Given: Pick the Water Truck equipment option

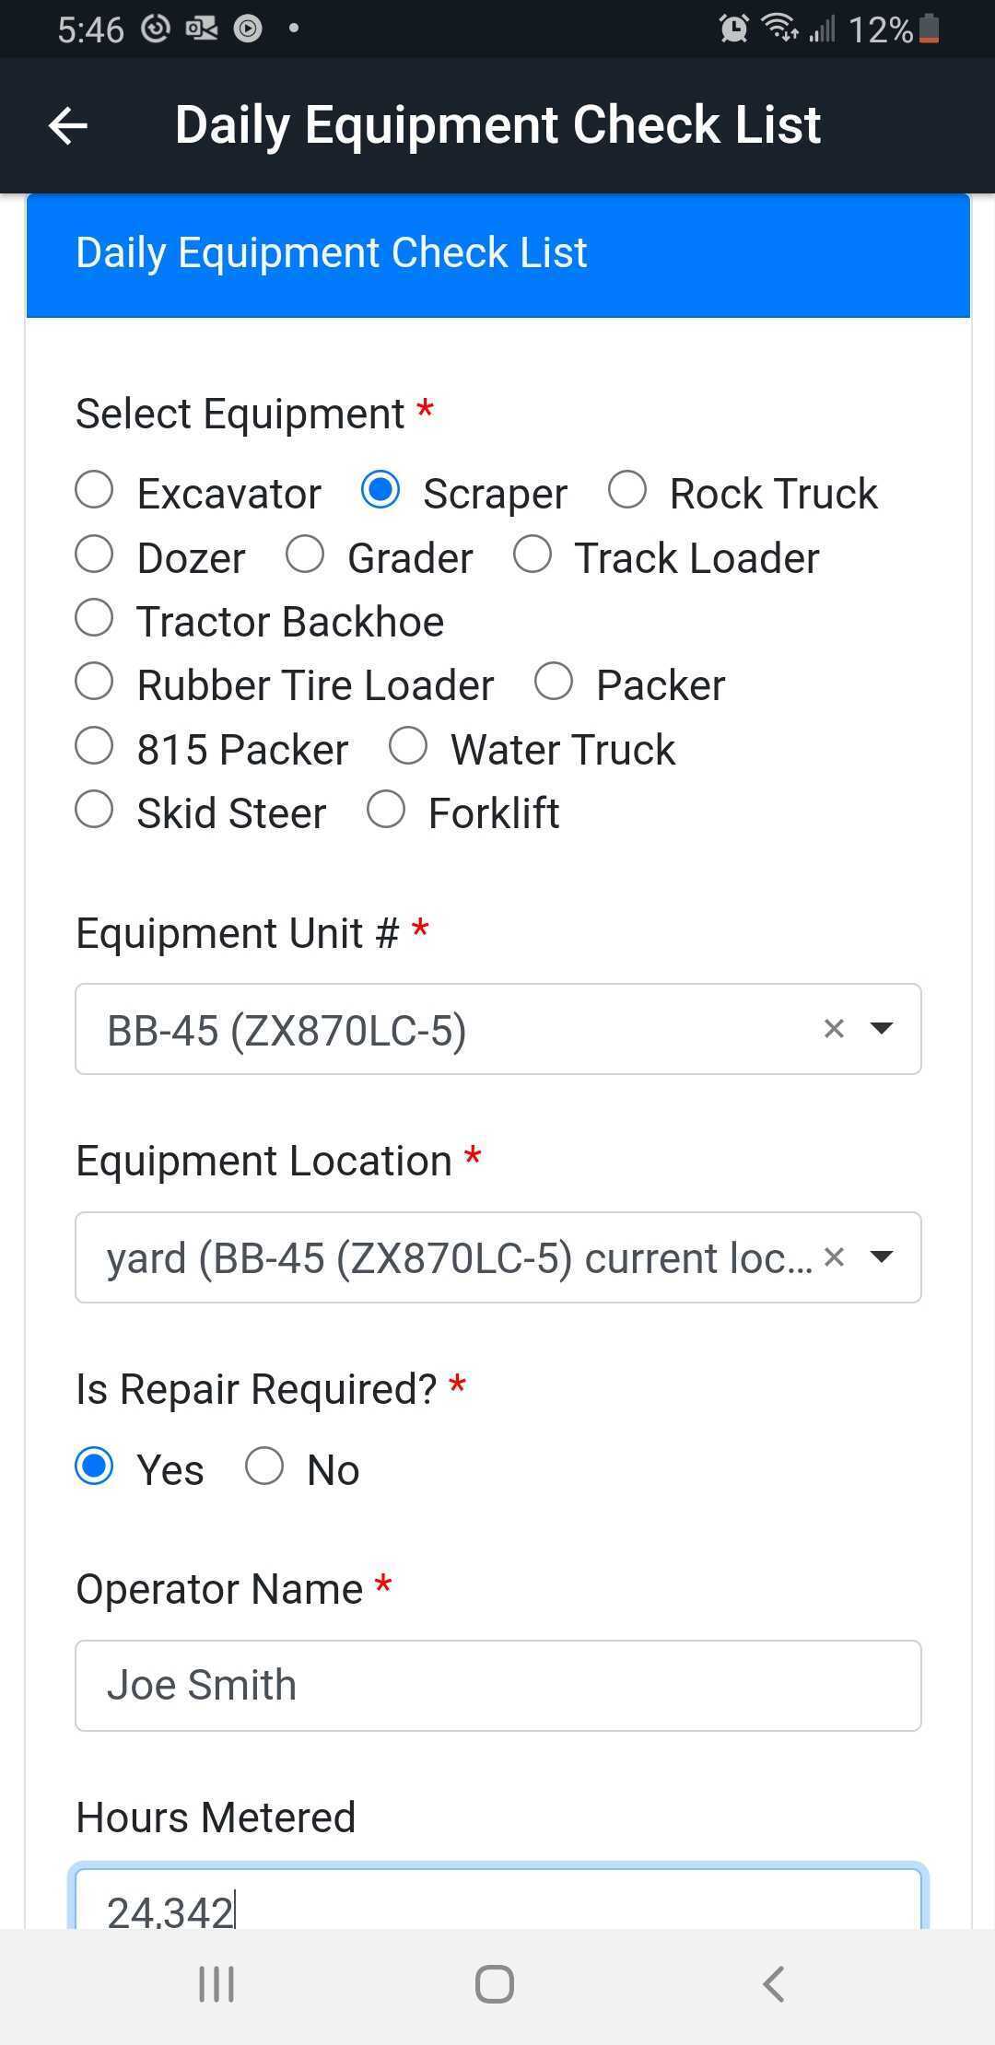Looking at the screenshot, I should 408,746.
